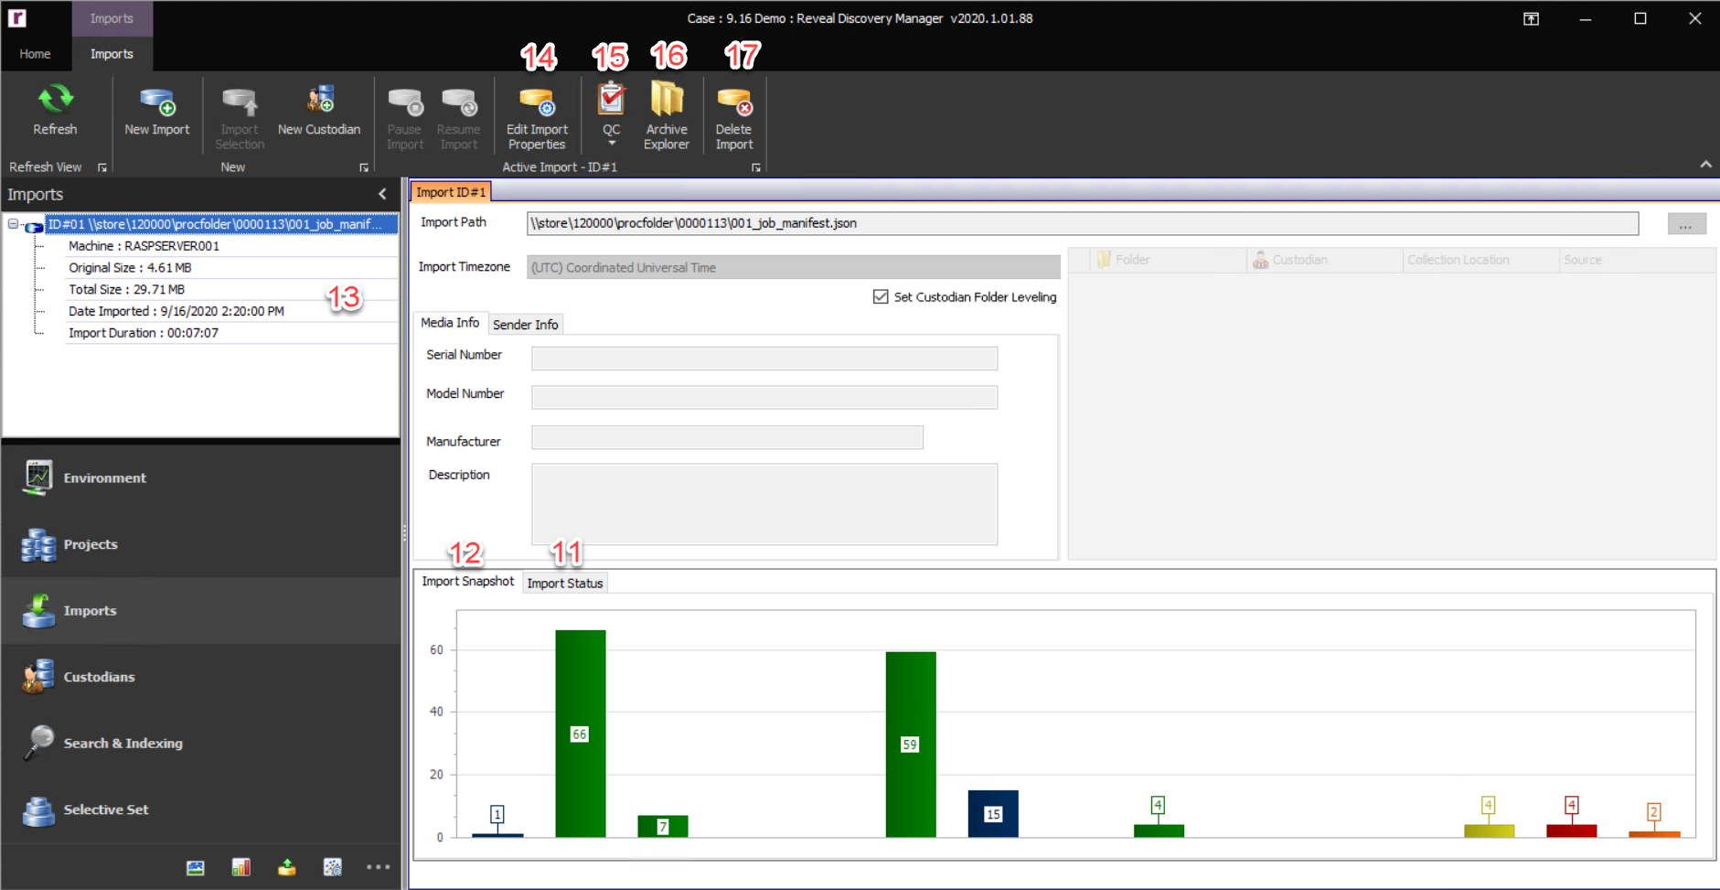The image size is (1720, 890).
Task: Click the Custodian column header
Action: (1324, 260)
